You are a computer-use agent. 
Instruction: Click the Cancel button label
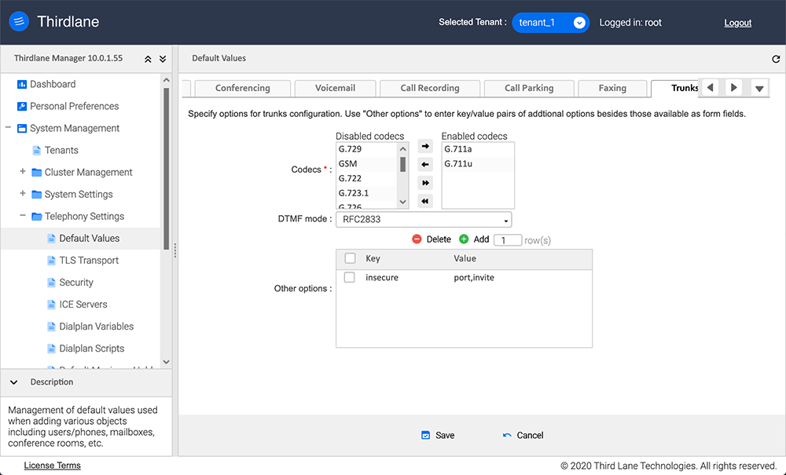[x=530, y=436]
